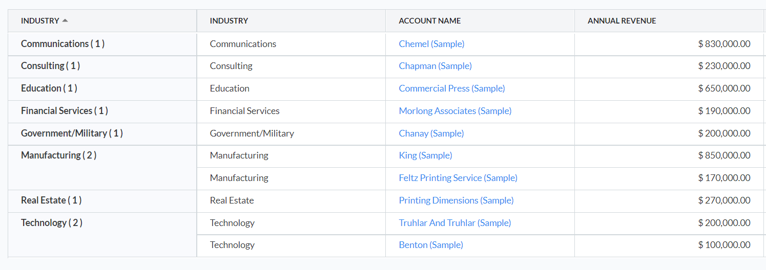Open Printing Dimensions (Sample) account

(x=456, y=200)
